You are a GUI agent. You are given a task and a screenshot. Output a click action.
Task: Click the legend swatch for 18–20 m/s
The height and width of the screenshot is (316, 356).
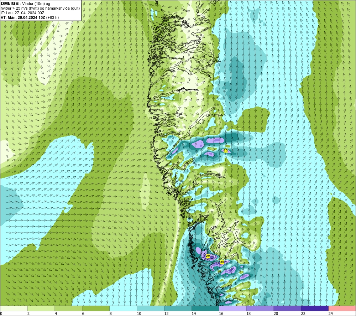[x=260, y=309]
